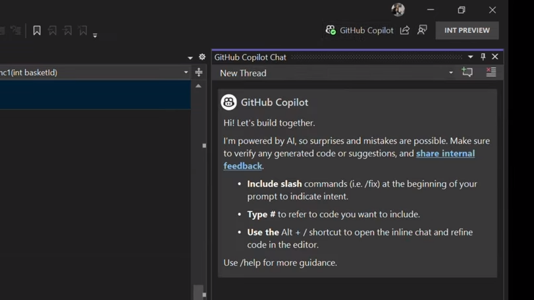Image resolution: width=534 pixels, height=300 pixels.
Task: Open toolbar overflow options arrow
Action: [x=95, y=35]
